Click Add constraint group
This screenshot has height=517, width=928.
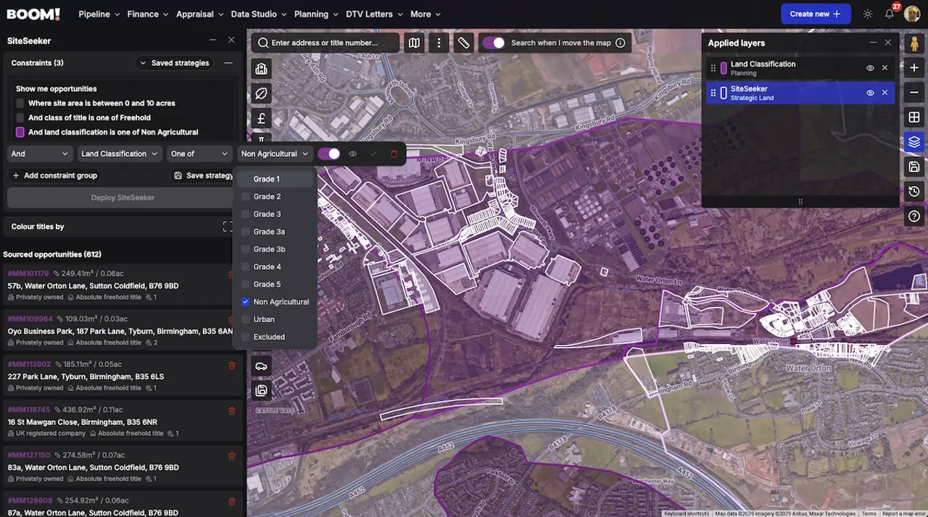[54, 175]
